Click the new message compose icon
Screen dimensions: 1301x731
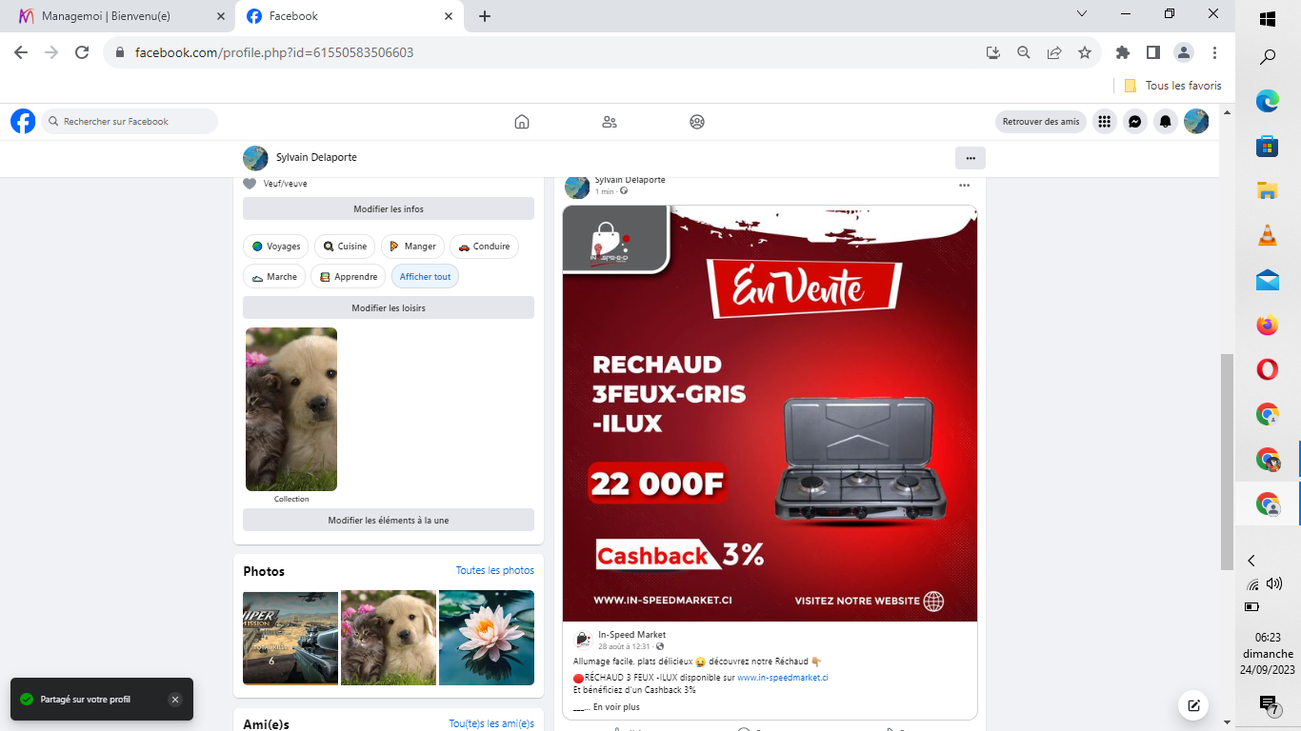tap(1192, 705)
